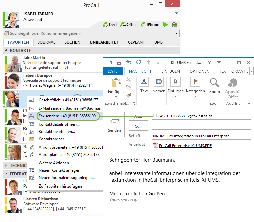The height and width of the screenshot is (222, 254).
Task: Choose Kontakt bearbeiten... menu entry
Action: (57, 132)
